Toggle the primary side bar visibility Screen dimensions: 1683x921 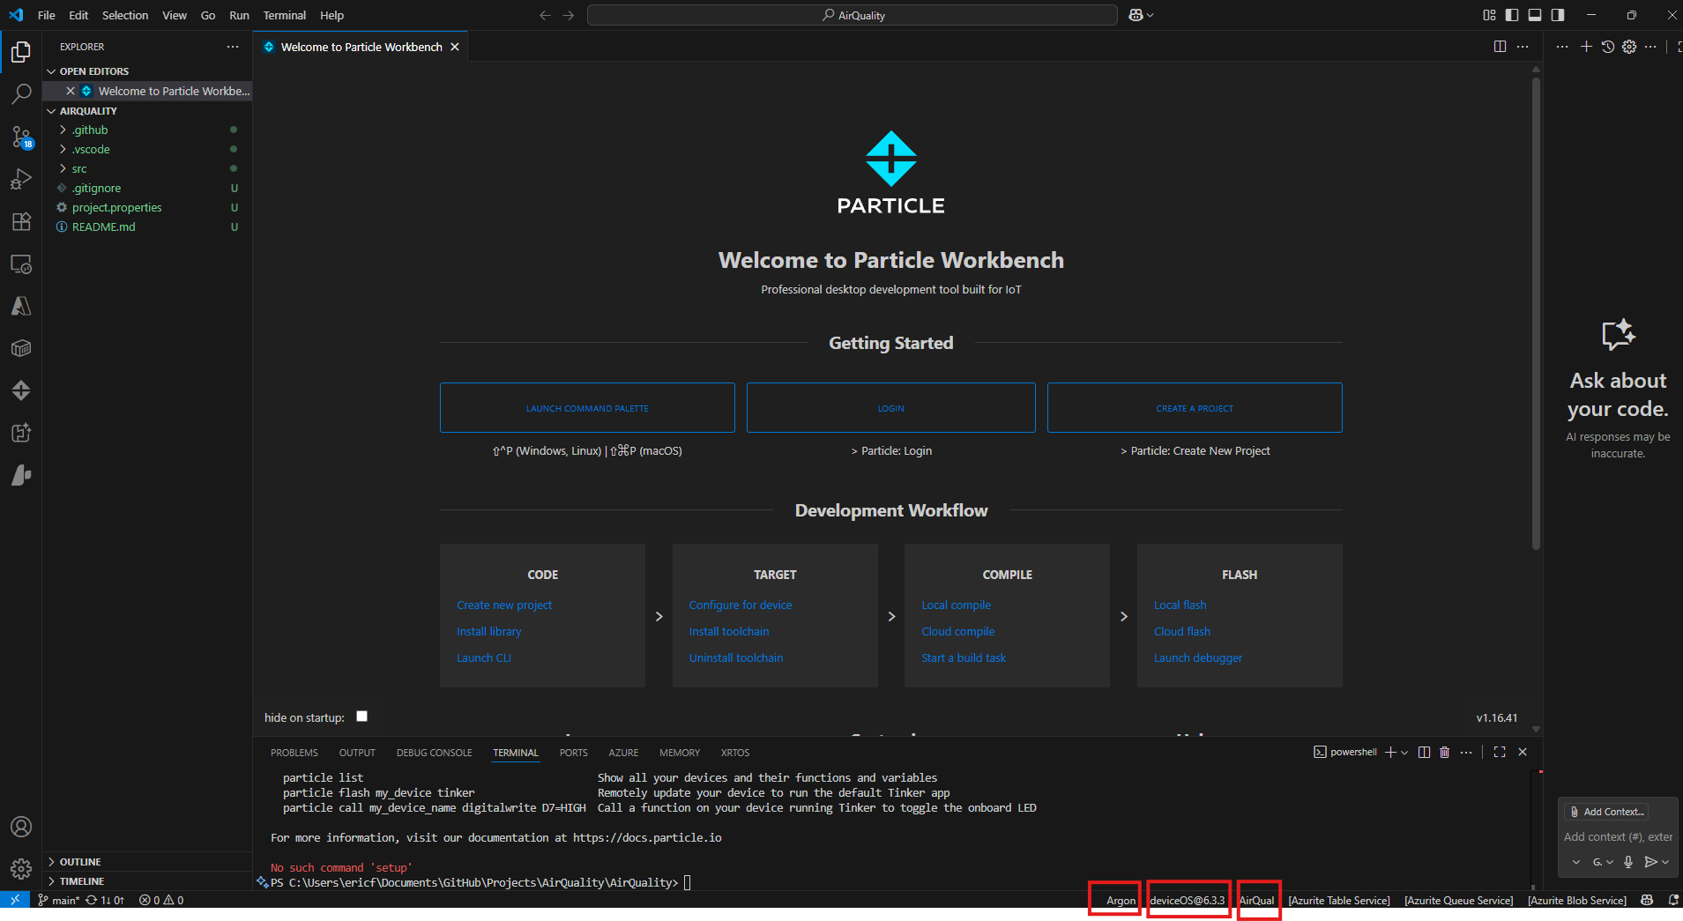tap(1512, 15)
